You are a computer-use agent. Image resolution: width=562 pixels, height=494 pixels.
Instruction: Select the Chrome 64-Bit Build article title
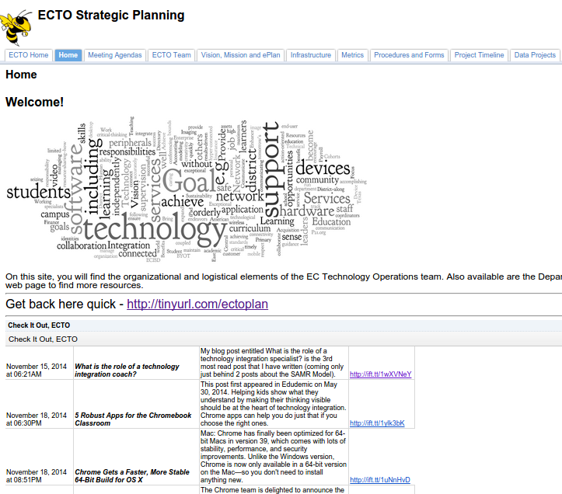coord(131,476)
